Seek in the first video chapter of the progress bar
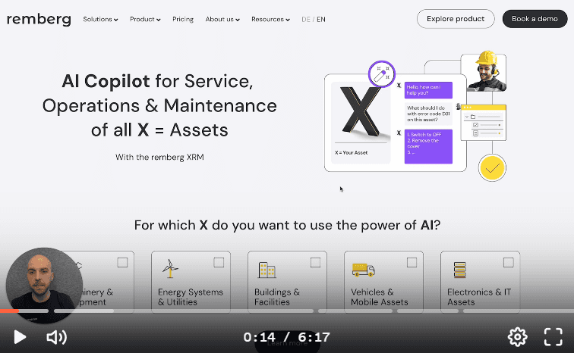 pyautogui.click(x=24, y=311)
